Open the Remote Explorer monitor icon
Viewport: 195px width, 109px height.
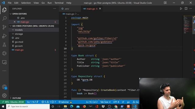4,62
